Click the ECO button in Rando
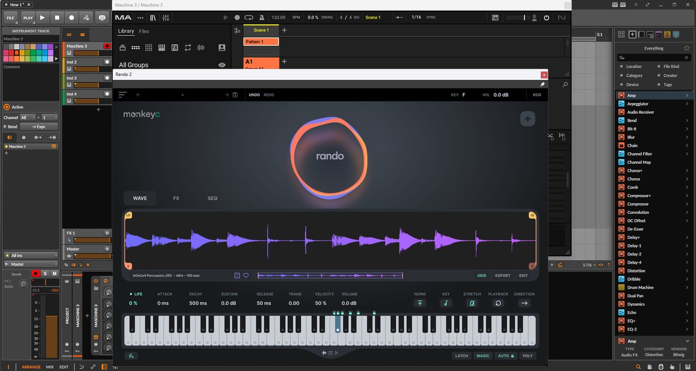This screenshot has height=371, width=696. tap(537, 95)
